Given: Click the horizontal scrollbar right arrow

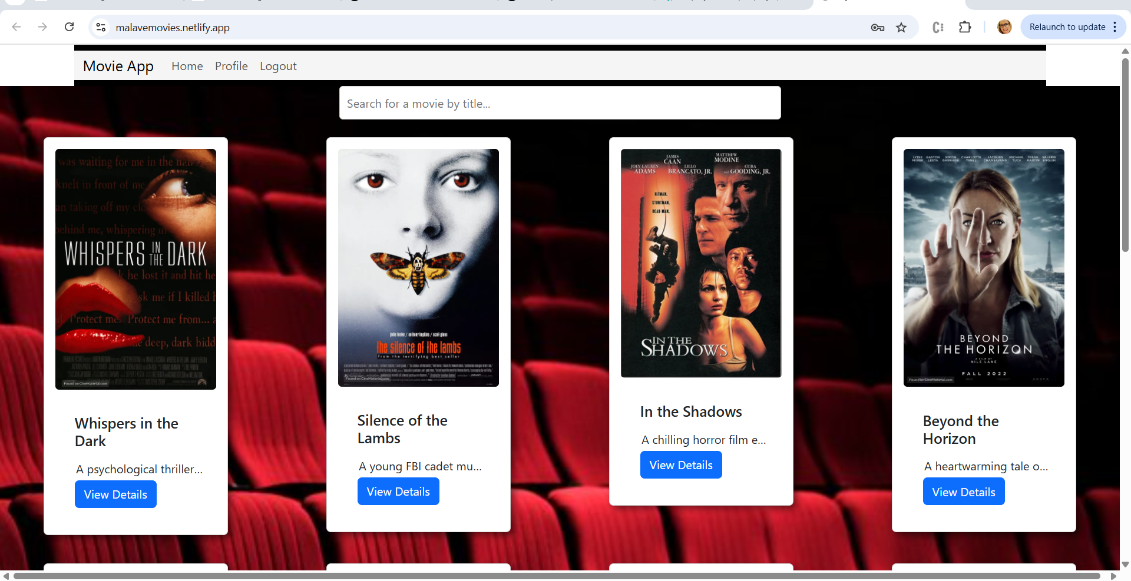Looking at the screenshot, I should [1113, 576].
